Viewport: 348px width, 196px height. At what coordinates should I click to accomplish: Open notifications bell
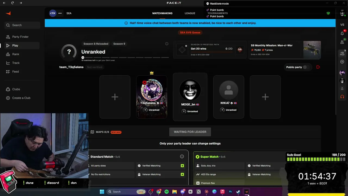click(342, 33)
